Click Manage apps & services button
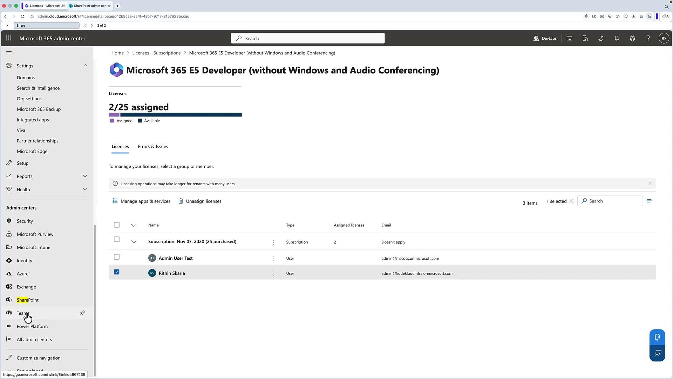 (141, 201)
